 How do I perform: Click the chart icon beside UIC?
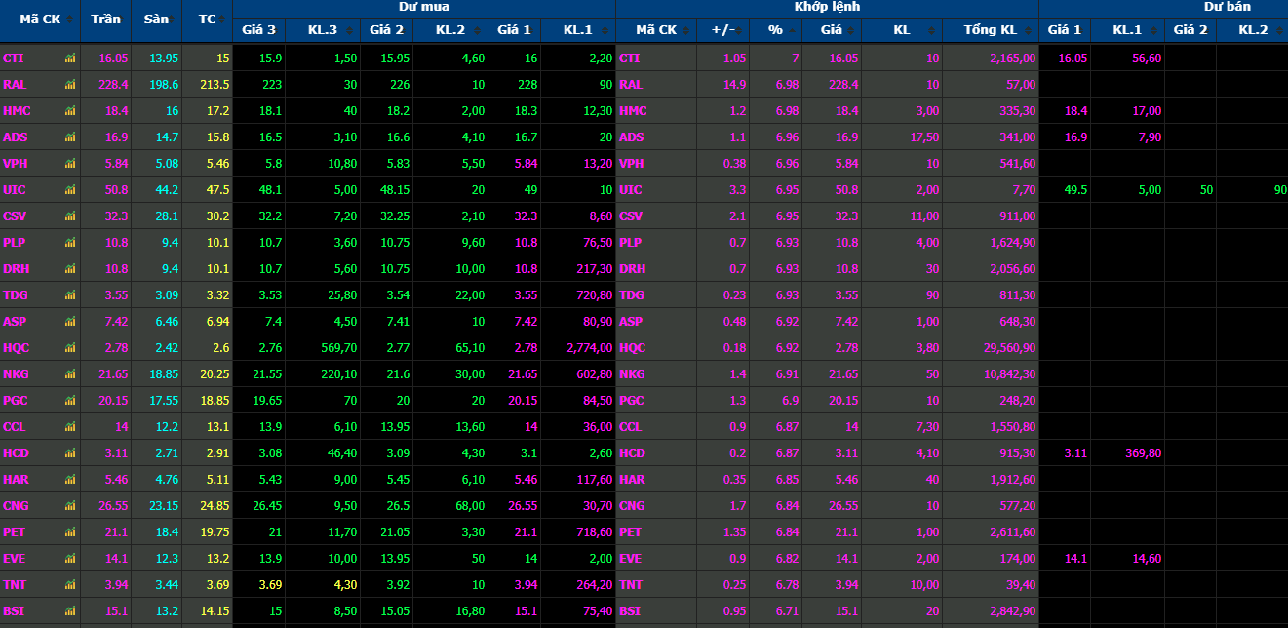pos(69,190)
